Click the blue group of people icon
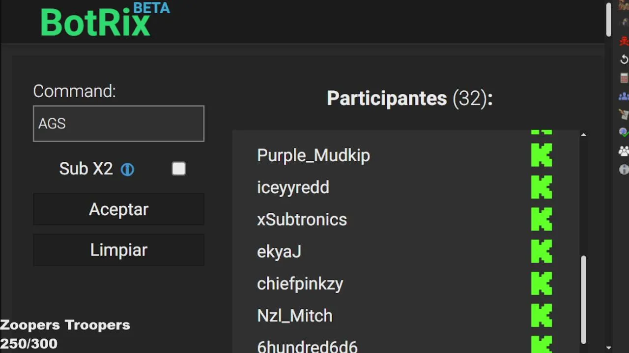The height and width of the screenshot is (353, 629). [x=624, y=96]
